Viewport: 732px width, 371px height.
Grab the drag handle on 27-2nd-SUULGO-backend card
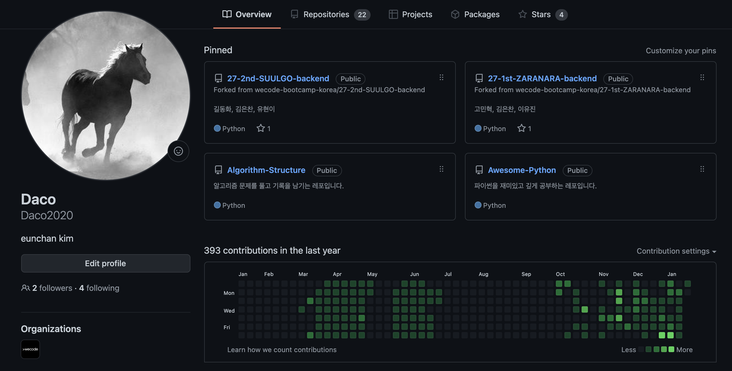tap(441, 78)
